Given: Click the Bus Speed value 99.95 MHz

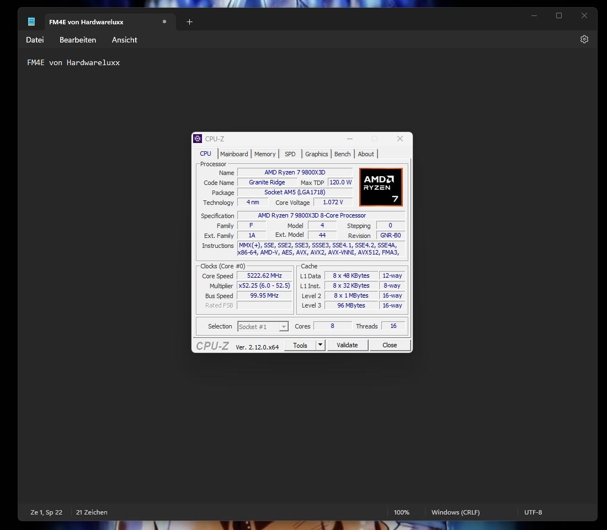Looking at the screenshot, I should click(264, 295).
